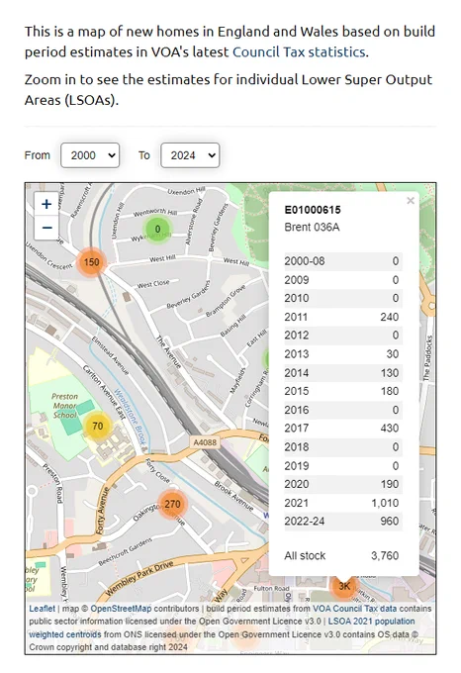
Task: Click the Wealdstone Brook label
Action: pyautogui.click(x=131, y=417)
